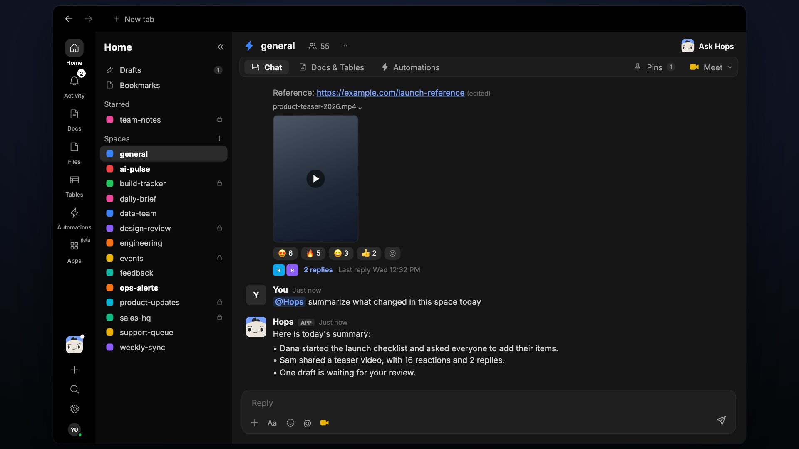Click the attach plus icon in reply box
The height and width of the screenshot is (449, 799).
tap(254, 423)
